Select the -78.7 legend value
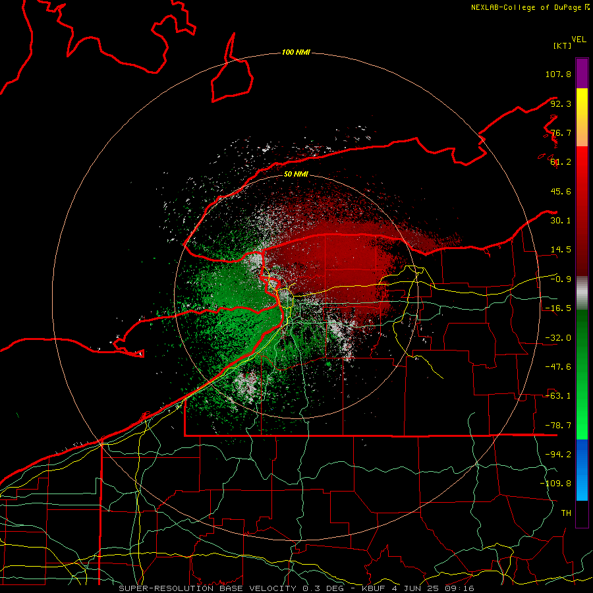The width and height of the screenshot is (593, 593). point(558,426)
